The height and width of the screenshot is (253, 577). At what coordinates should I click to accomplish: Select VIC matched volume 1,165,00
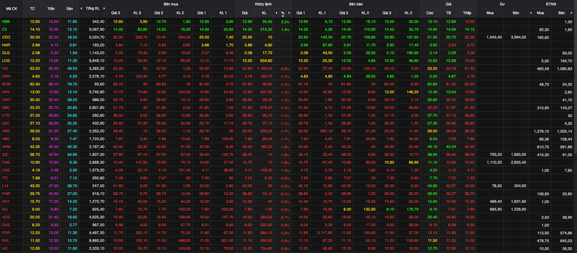point(265,69)
